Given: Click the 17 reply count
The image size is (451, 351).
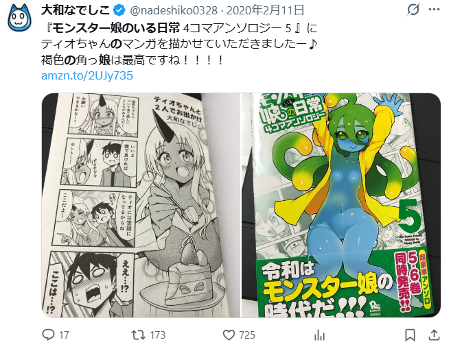Looking at the screenshot, I should coord(64,335).
